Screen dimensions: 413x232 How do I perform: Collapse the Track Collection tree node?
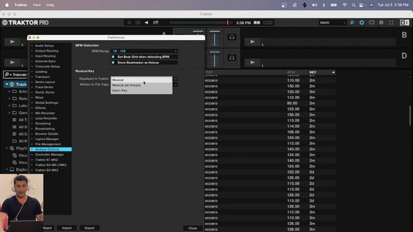[7, 84]
